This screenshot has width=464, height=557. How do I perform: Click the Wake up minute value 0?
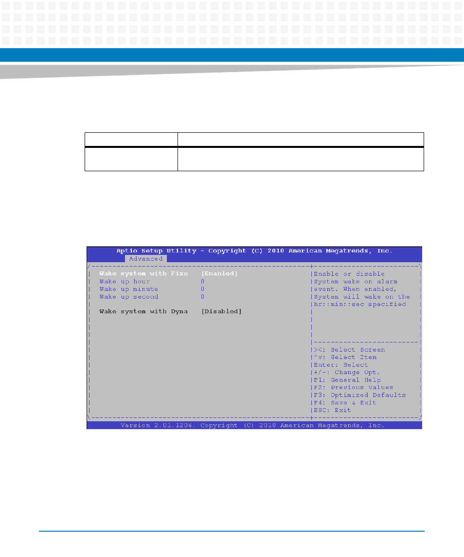point(202,289)
